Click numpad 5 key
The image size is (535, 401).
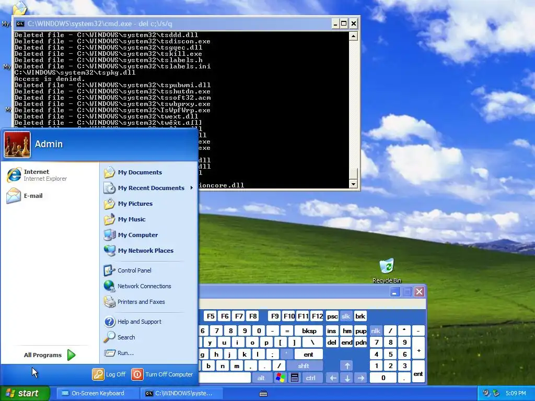point(390,355)
